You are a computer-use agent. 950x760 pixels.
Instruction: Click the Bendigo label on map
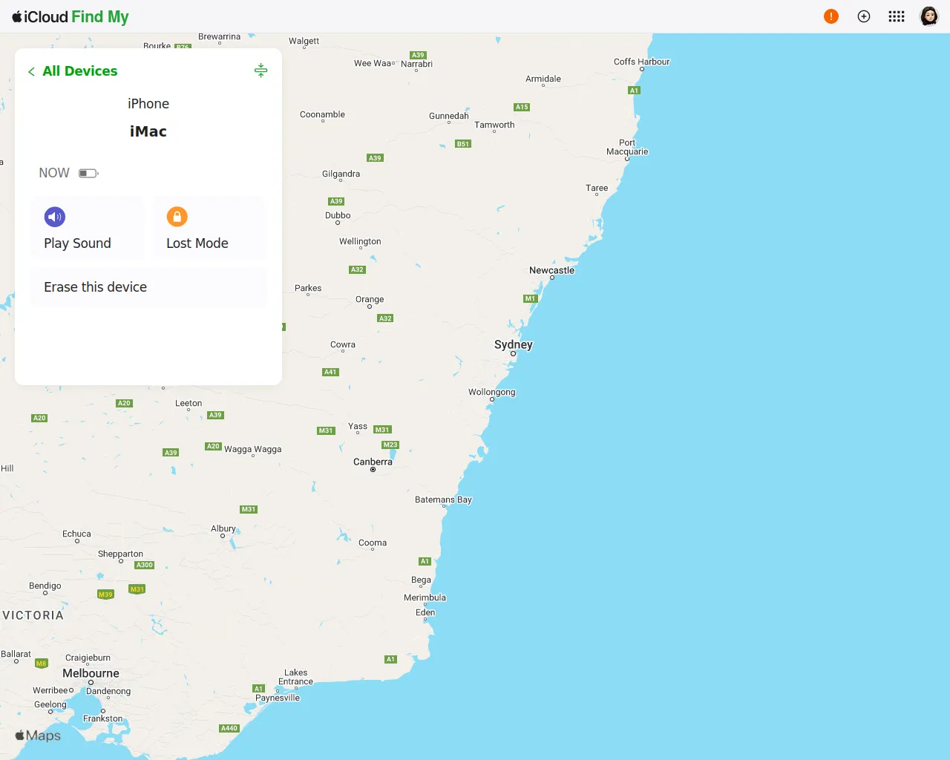tap(45, 586)
